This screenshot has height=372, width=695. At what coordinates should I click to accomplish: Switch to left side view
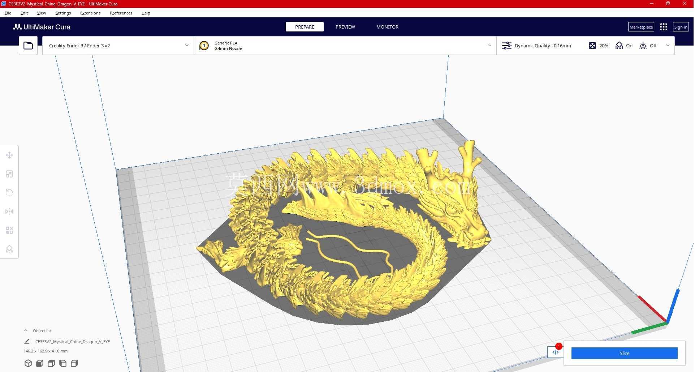(x=63, y=363)
